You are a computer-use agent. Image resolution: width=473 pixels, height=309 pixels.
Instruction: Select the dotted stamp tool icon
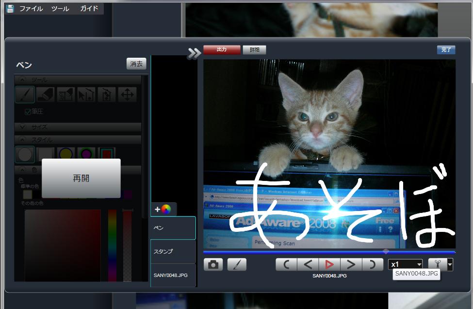coord(107,94)
